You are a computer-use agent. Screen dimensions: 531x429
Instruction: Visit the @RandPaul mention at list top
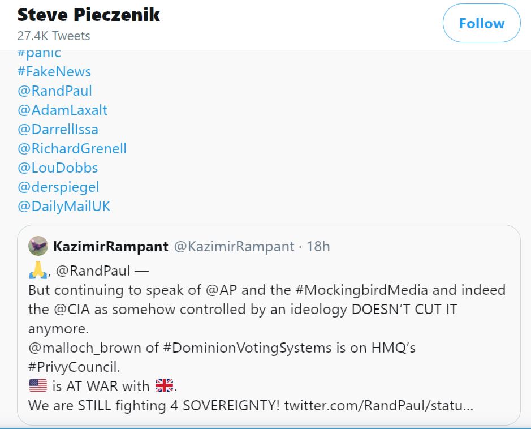[54, 91]
